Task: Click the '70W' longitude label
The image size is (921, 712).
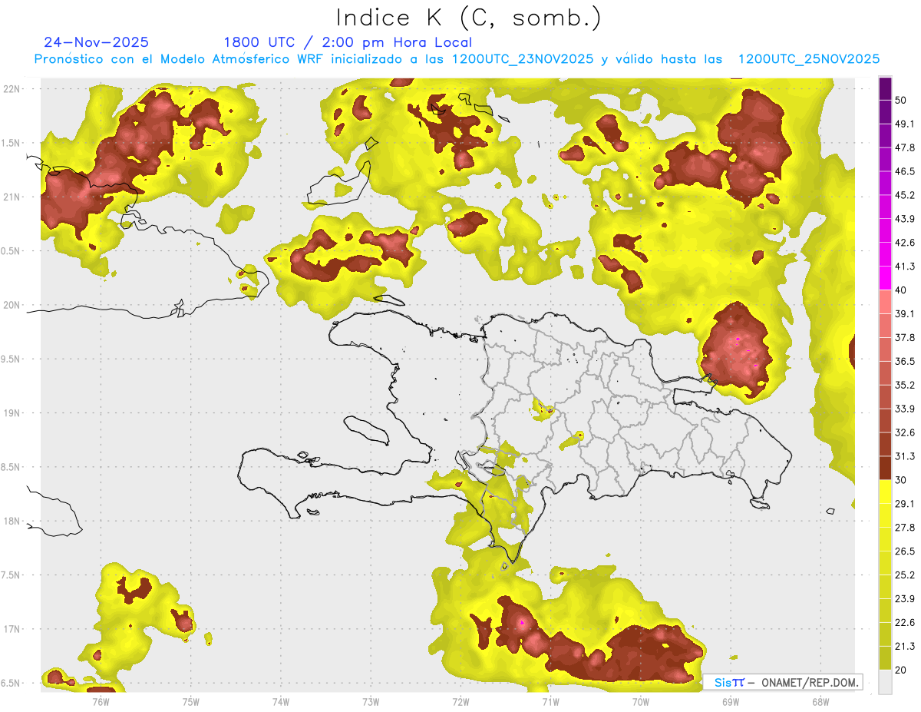Action: click(640, 701)
